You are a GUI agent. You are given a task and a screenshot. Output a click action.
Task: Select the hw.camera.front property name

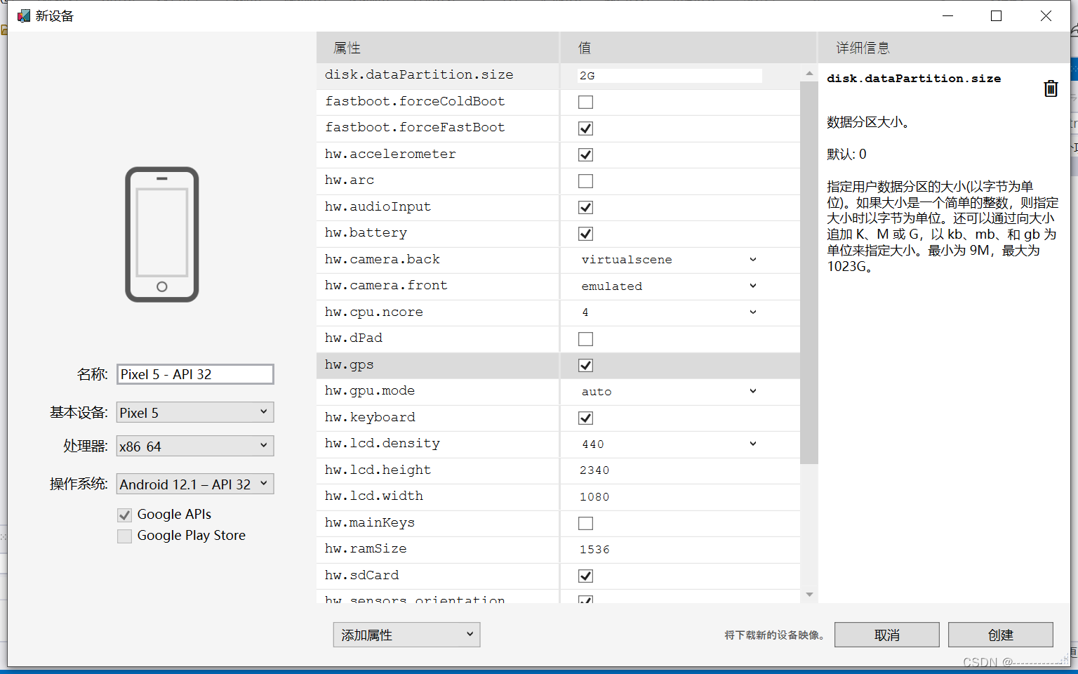coord(386,286)
